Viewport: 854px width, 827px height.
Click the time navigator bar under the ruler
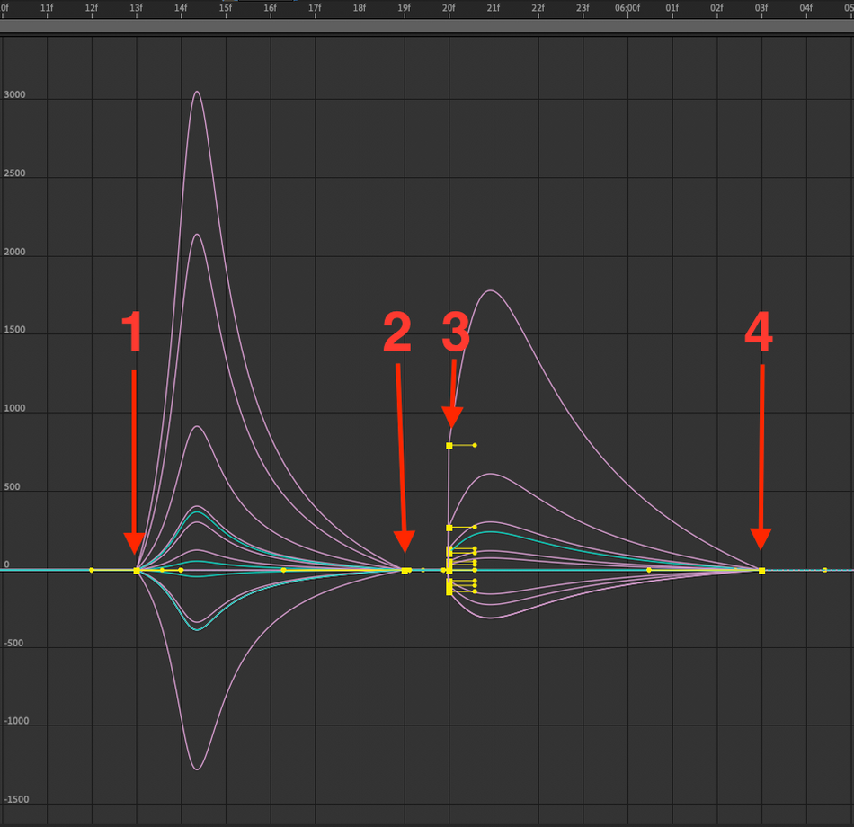point(427,27)
